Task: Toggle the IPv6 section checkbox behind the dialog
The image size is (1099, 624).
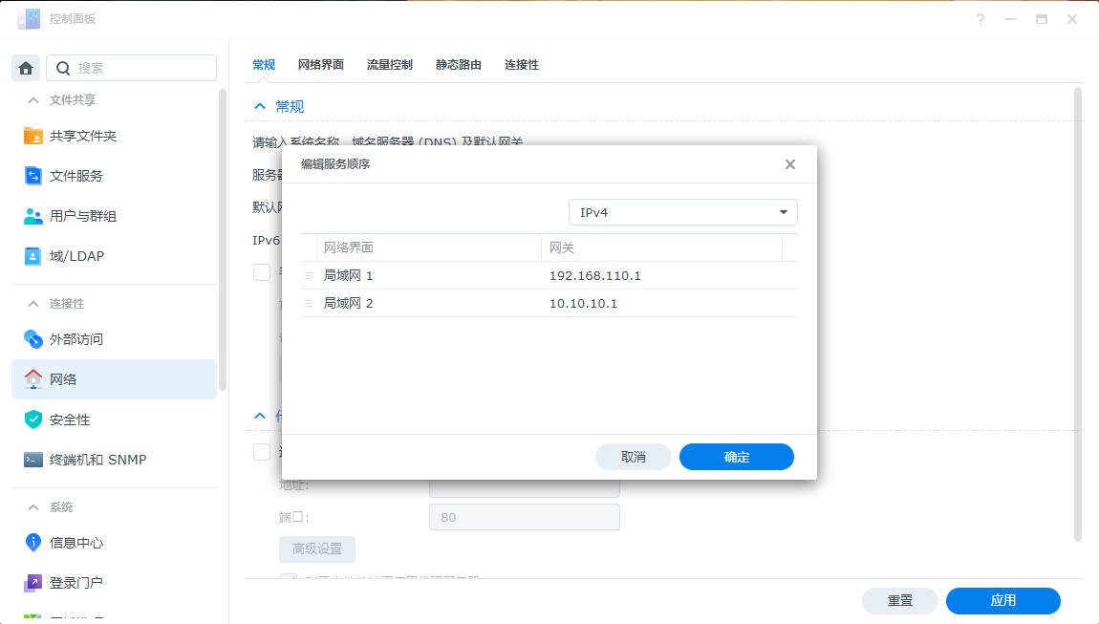Action: click(262, 272)
